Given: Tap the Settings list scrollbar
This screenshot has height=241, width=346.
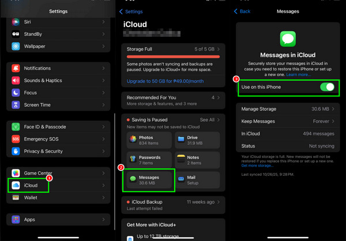Looking at the screenshot, I should click(x=115, y=171).
